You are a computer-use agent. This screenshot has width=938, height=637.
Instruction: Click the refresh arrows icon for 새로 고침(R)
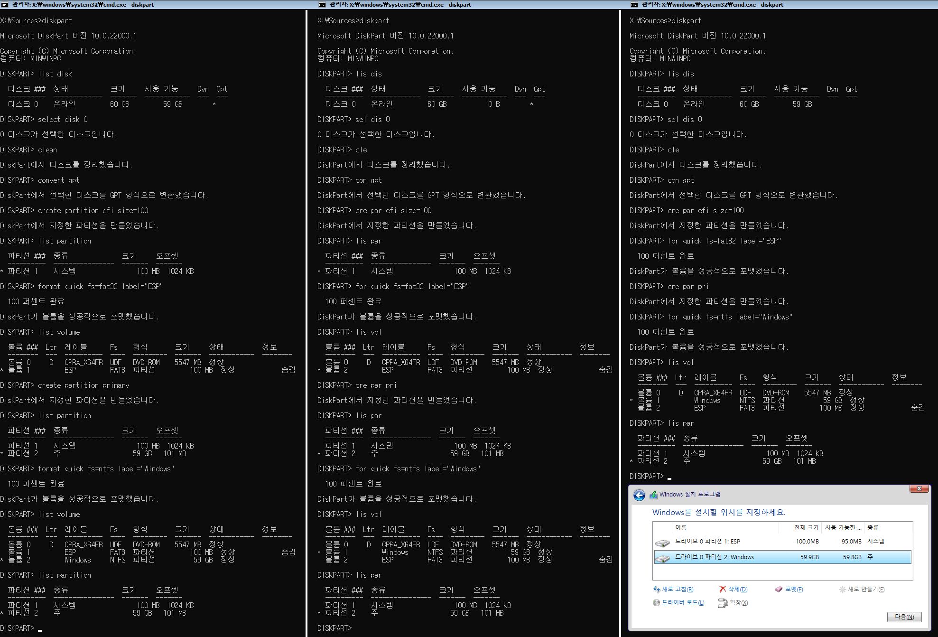[657, 589]
